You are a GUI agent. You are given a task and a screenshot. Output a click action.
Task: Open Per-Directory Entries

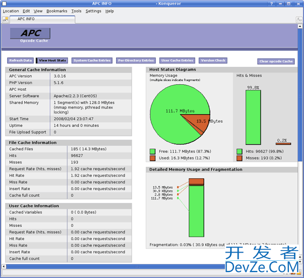click(x=136, y=60)
